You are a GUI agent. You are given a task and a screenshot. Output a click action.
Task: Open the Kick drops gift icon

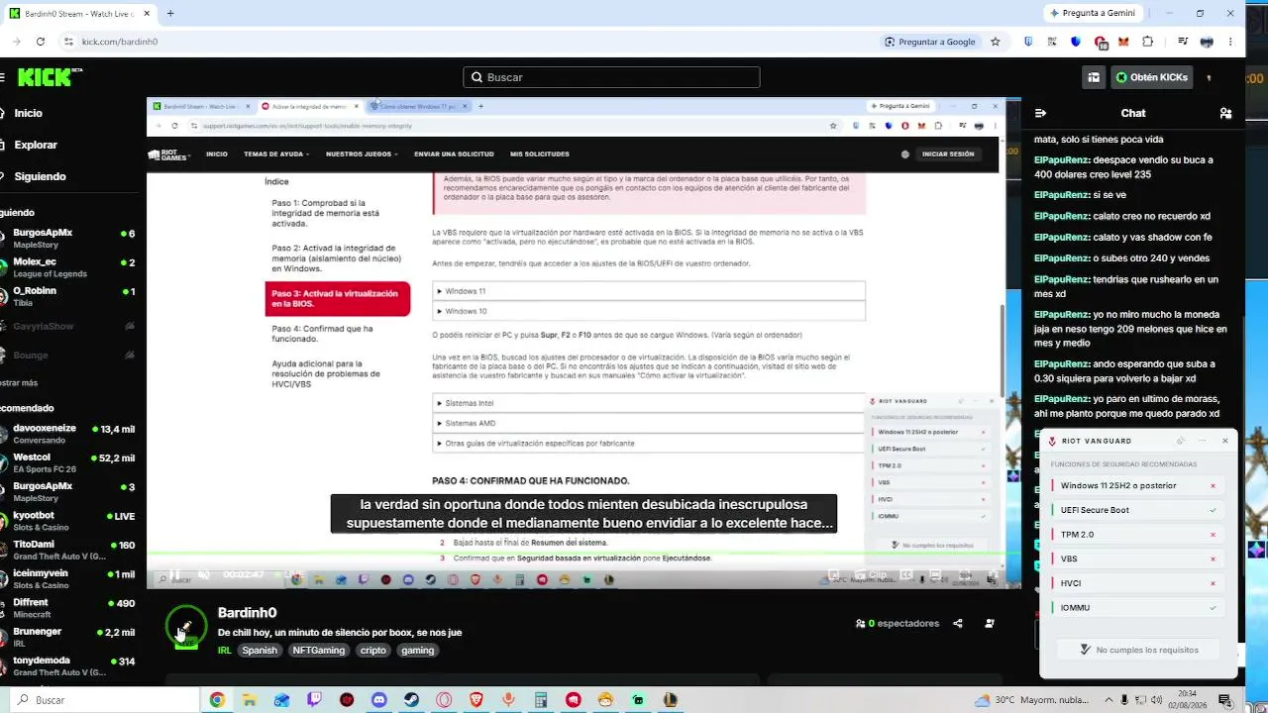pyautogui.click(x=1094, y=77)
